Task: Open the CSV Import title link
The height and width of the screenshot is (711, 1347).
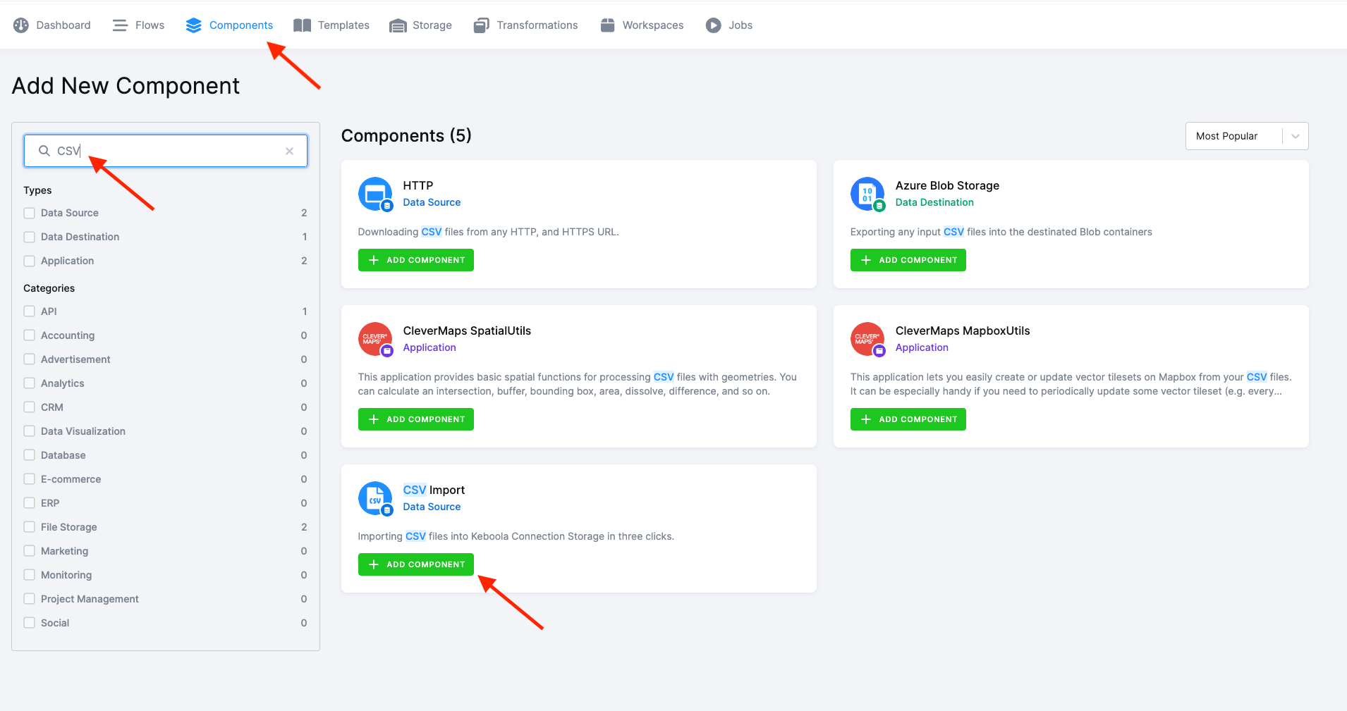Action: point(434,490)
